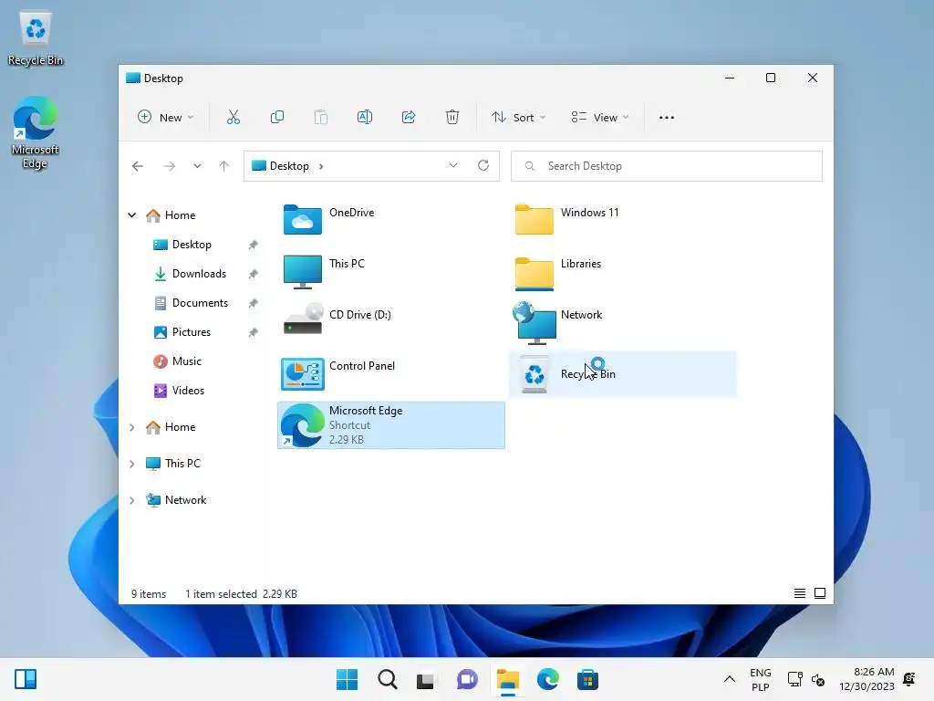This screenshot has height=701, width=934.
Task: Open the Sort dropdown menu
Action: [518, 118]
